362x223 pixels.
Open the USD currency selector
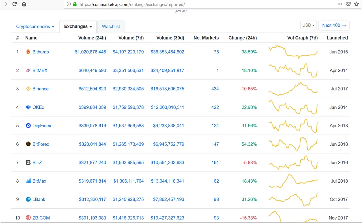(308, 25)
